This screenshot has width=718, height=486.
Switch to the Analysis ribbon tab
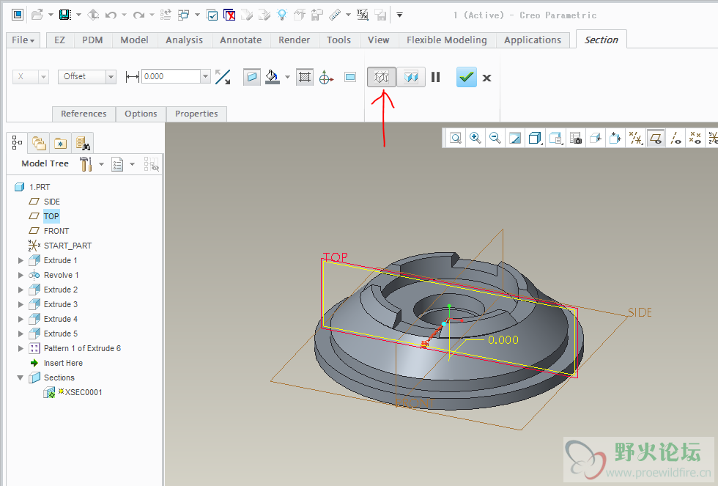click(184, 40)
